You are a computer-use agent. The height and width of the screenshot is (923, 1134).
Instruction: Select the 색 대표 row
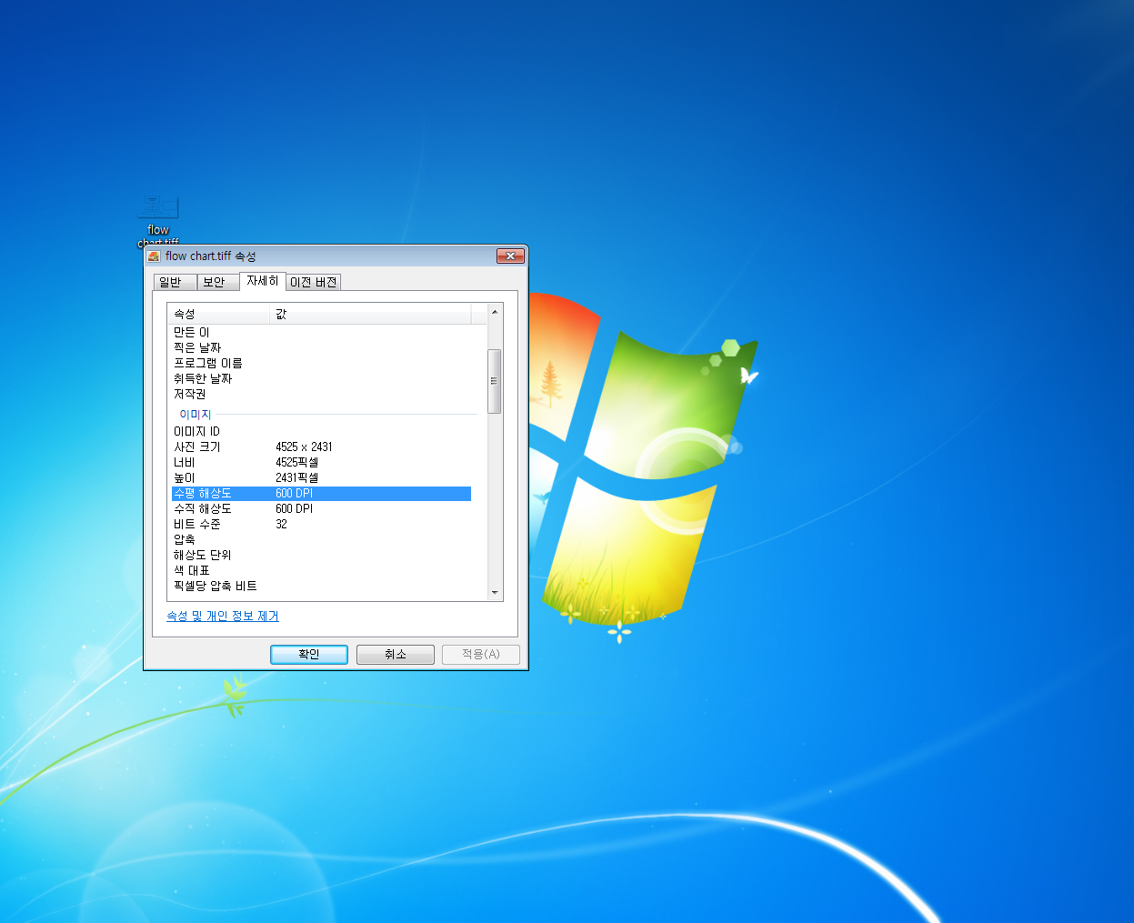(x=321, y=571)
